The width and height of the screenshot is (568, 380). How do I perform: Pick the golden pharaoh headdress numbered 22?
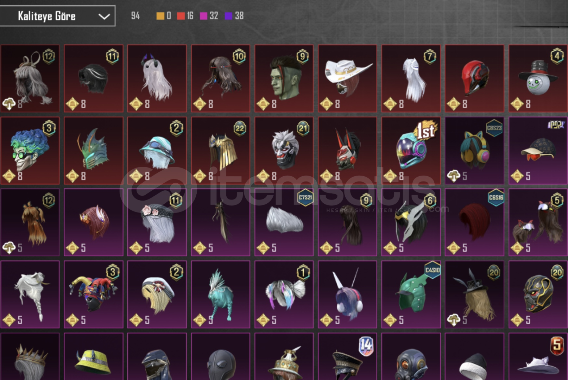click(221, 151)
